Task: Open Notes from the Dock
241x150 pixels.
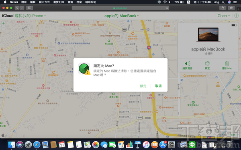Action: tap(70, 144)
